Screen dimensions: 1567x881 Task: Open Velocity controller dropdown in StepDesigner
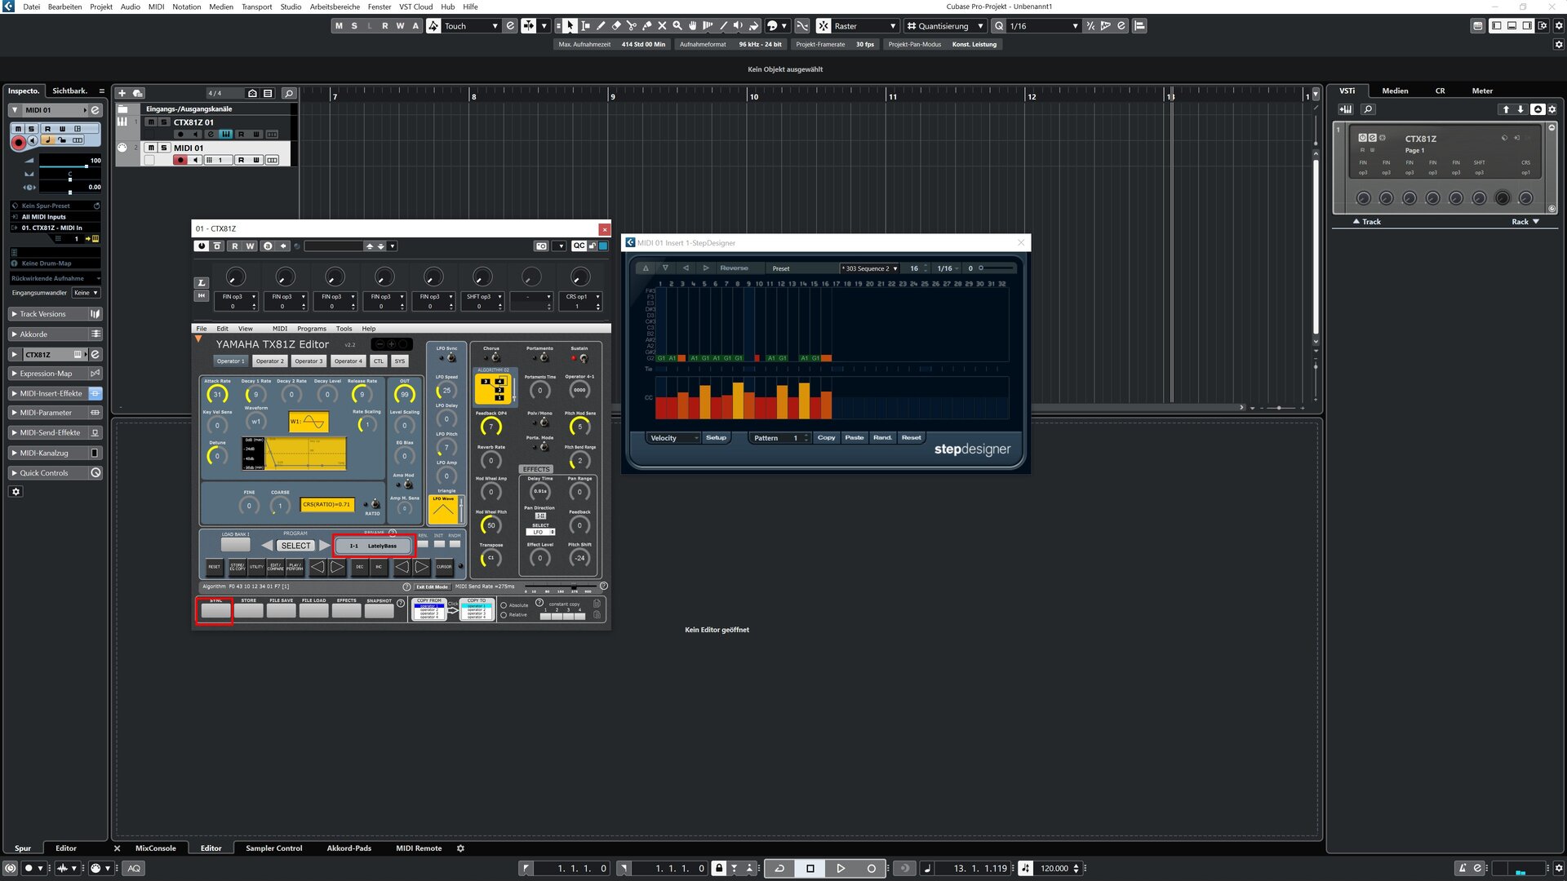tap(674, 438)
